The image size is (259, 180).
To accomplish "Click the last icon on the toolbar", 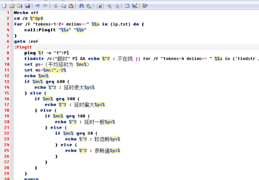I will point(145,6).
